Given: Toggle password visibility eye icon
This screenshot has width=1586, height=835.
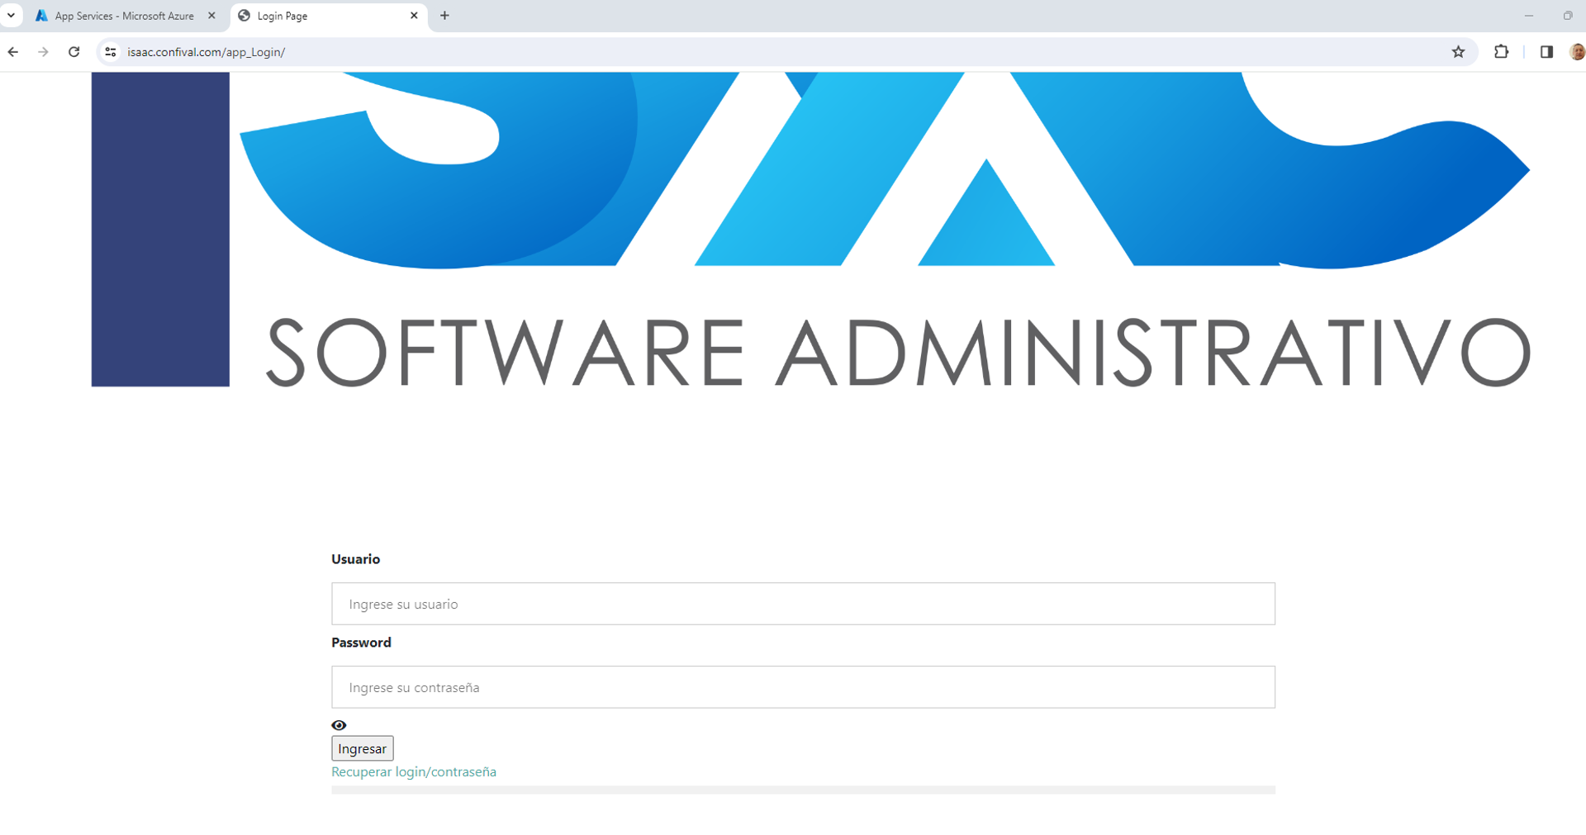Looking at the screenshot, I should coord(339,725).
